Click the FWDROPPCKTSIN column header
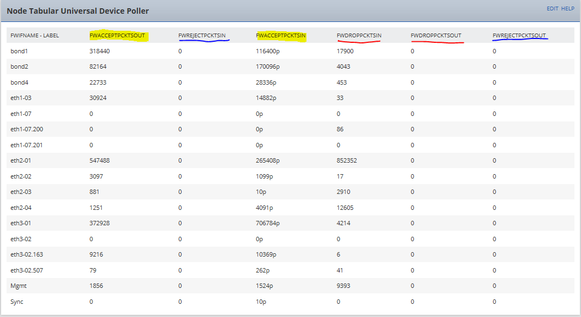 tap(359, 36)
